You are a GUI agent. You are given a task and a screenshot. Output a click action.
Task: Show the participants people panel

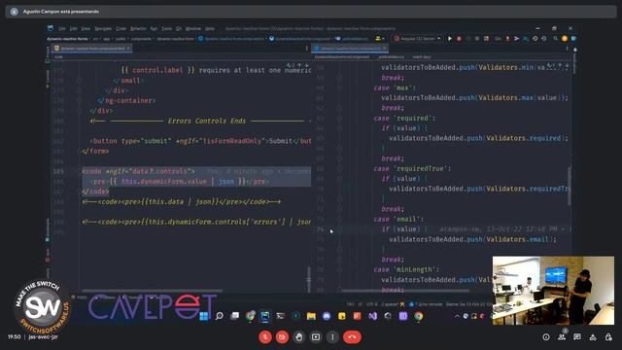coord(562,337)
